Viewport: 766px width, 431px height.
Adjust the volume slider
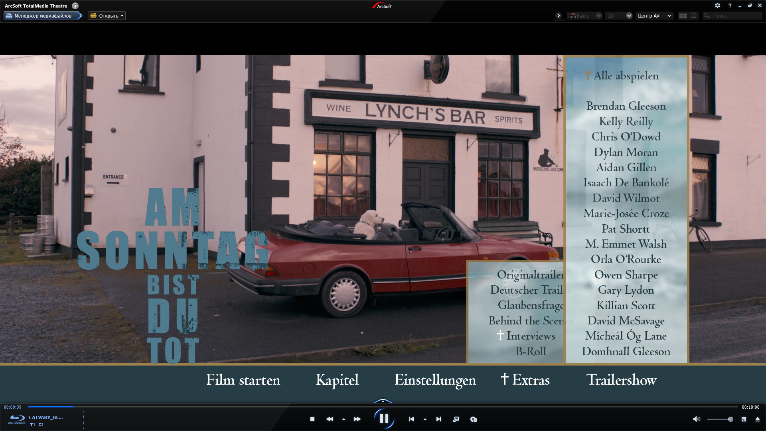pos(720,419)
